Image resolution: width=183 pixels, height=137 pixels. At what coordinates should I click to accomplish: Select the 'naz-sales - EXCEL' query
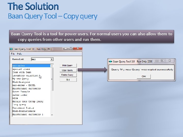pos(31,85)
